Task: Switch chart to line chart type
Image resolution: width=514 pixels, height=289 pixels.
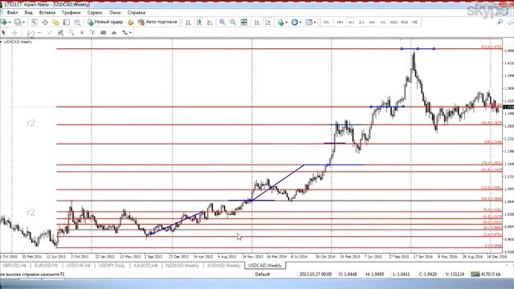Action: click(210, 22)
